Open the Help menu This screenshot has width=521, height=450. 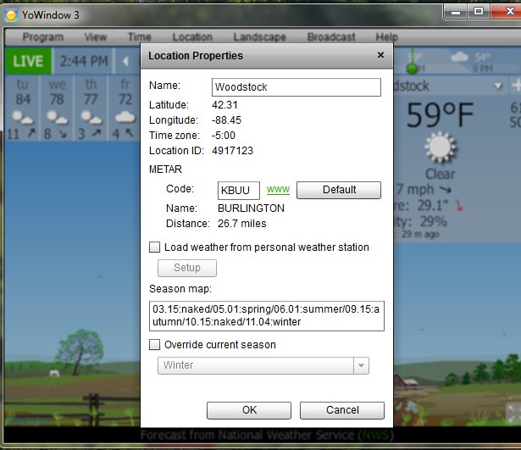387,37
